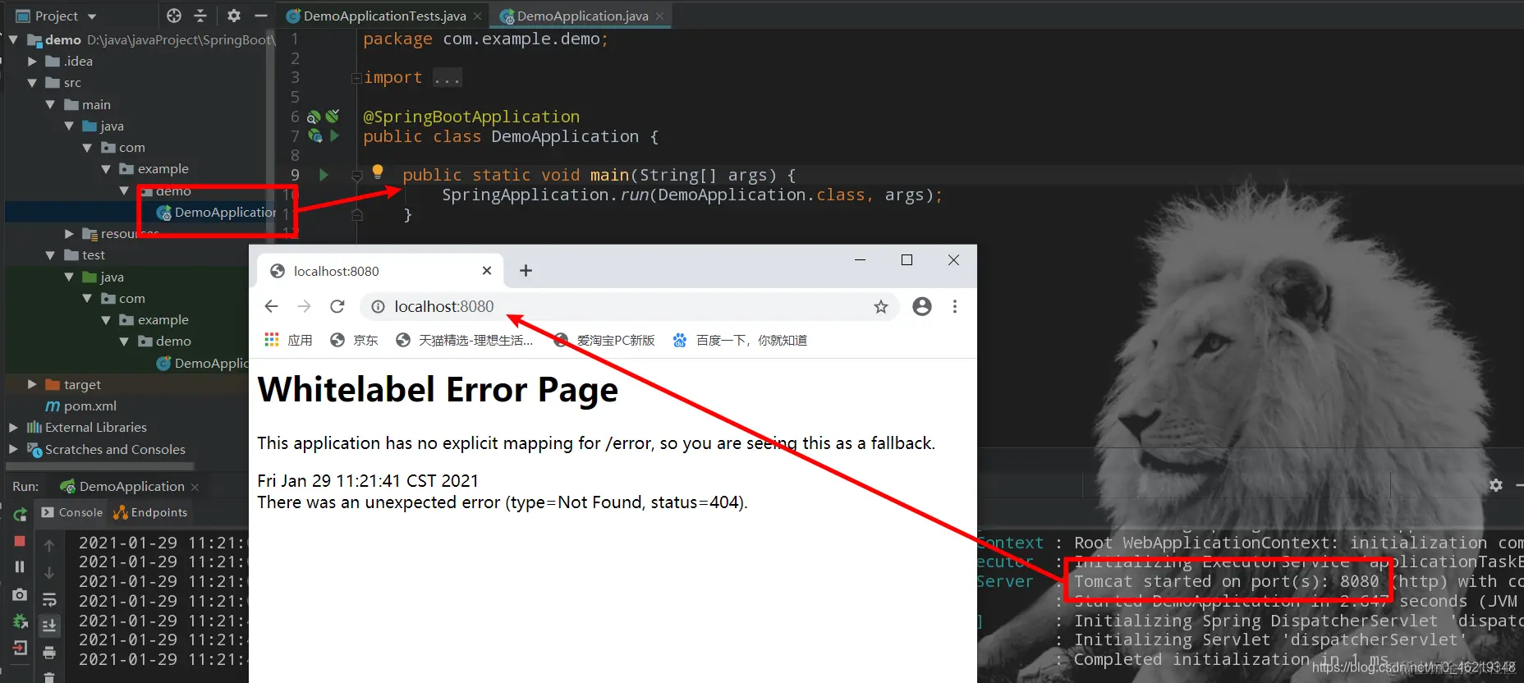Minimize the browser window
This screenshot has width=1524, height=683.
pos(860,259)
